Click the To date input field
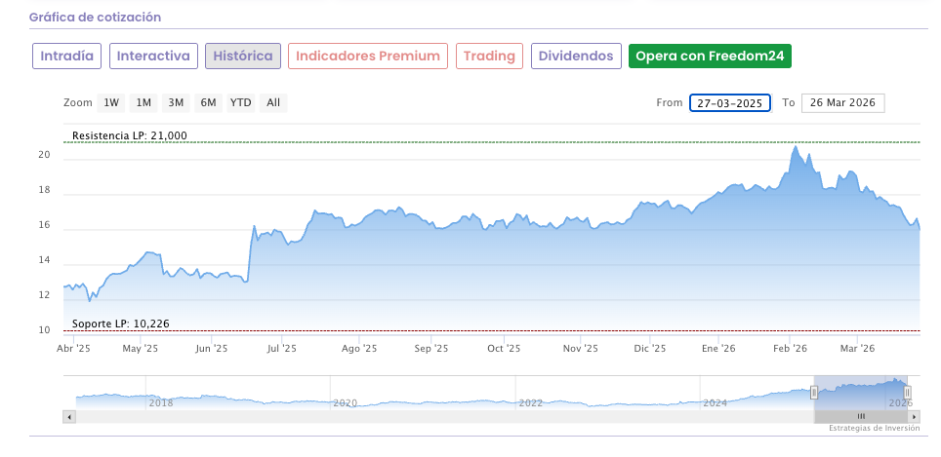 pos(842,103)
